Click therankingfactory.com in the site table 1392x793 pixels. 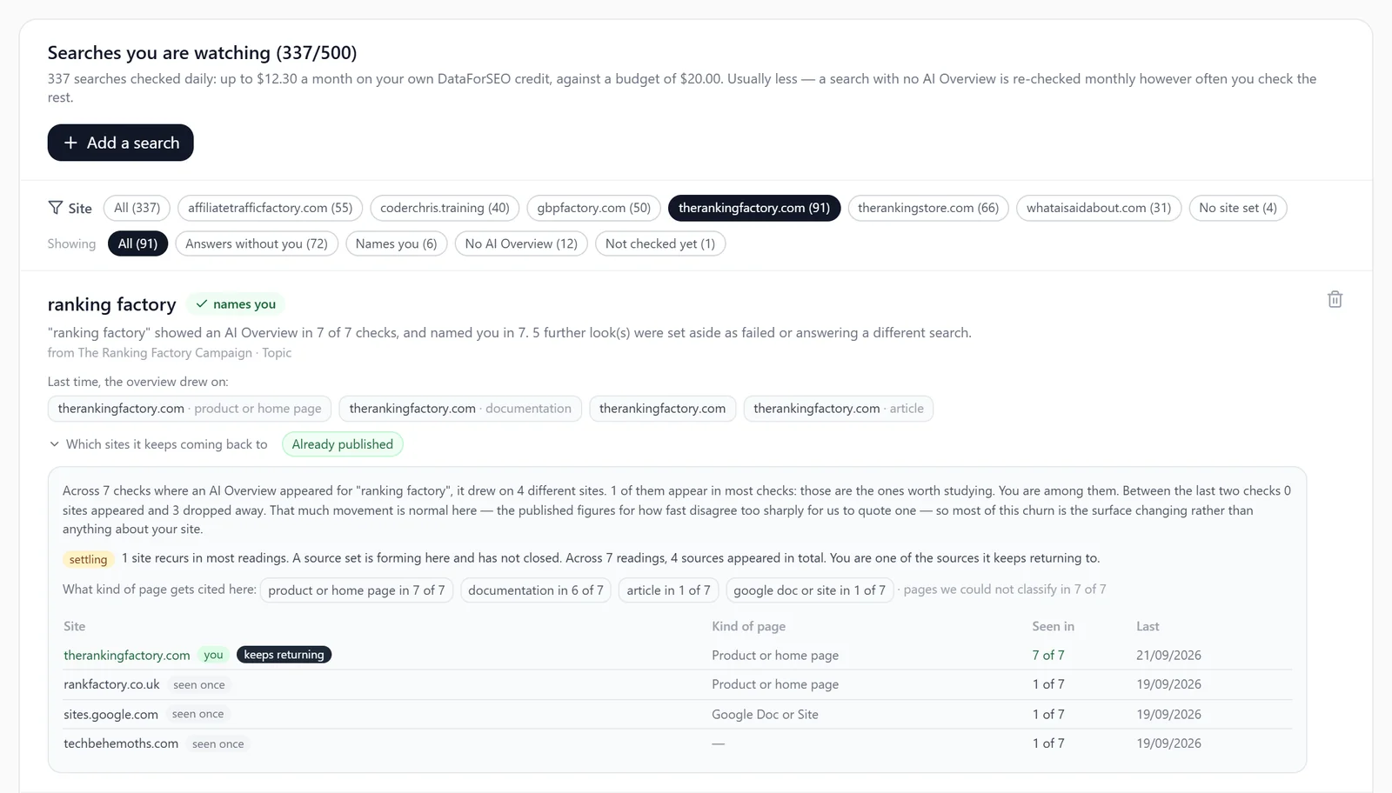tap(127, 655)
